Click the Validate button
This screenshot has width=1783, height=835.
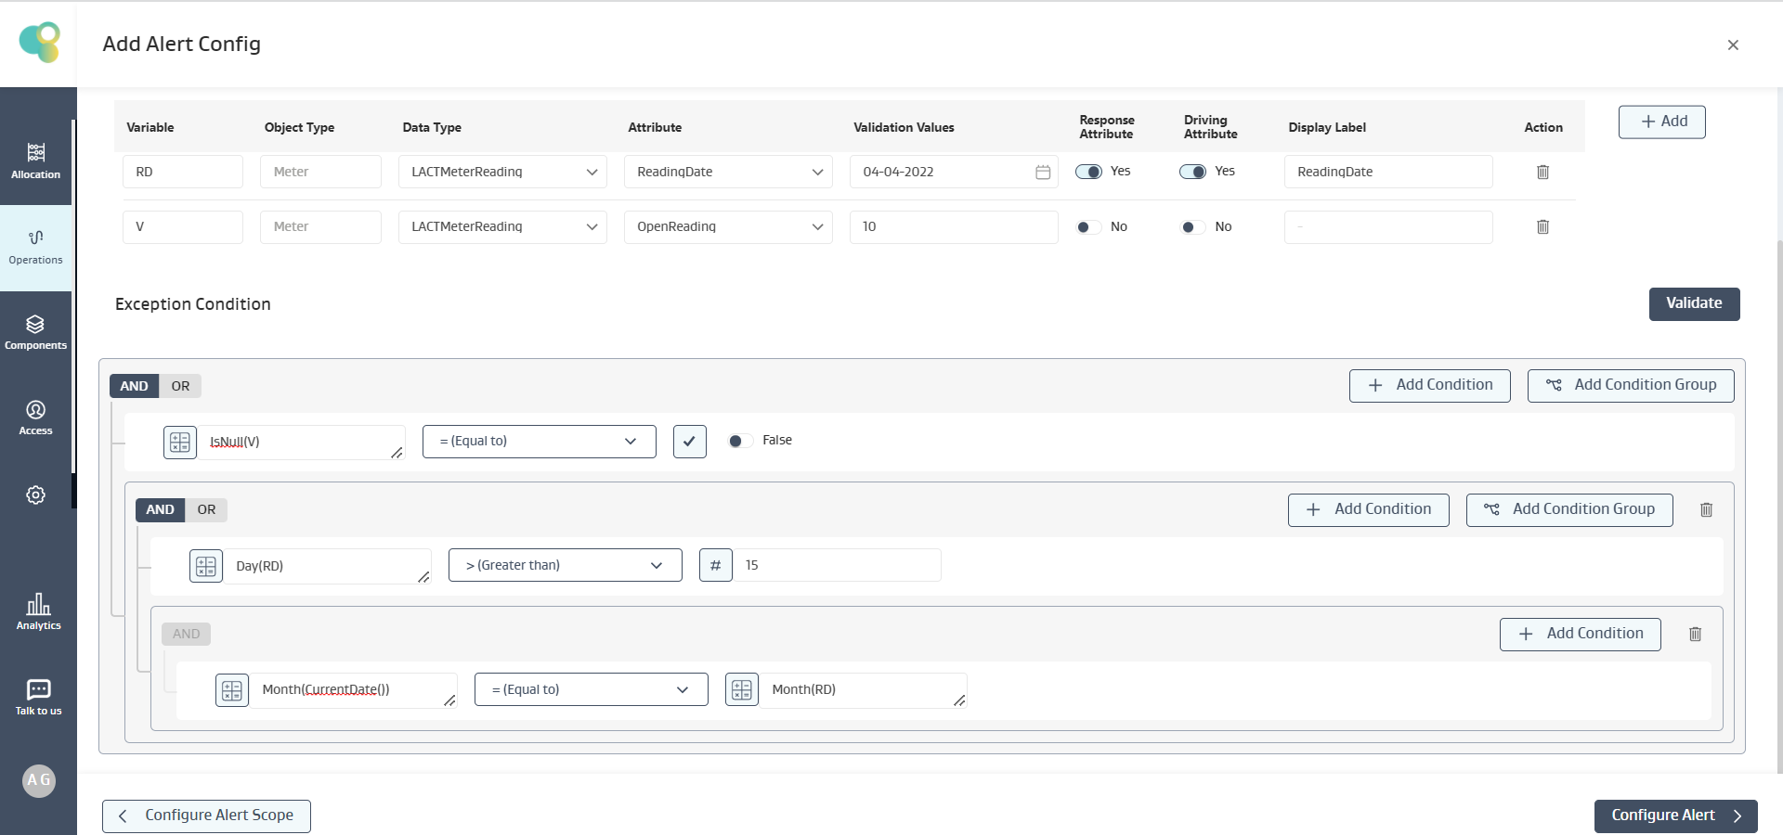1694,303
